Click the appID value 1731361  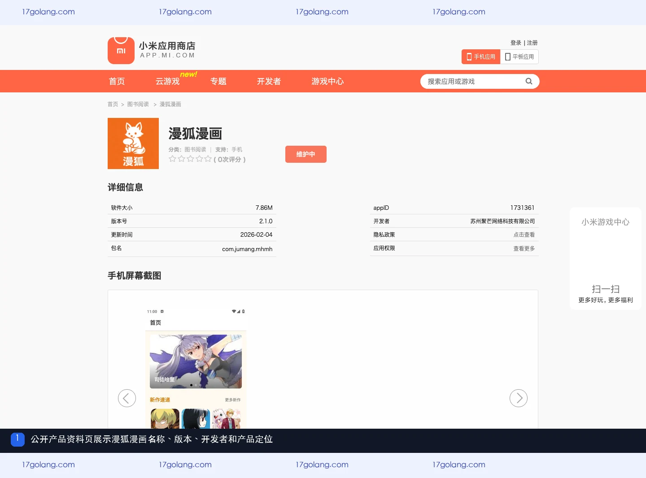pyautogui.click(x=522, y=208)
